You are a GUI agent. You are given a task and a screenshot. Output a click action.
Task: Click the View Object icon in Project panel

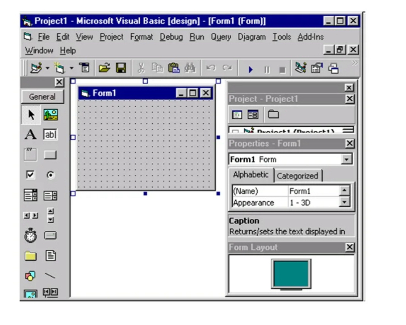click(253, 115)
